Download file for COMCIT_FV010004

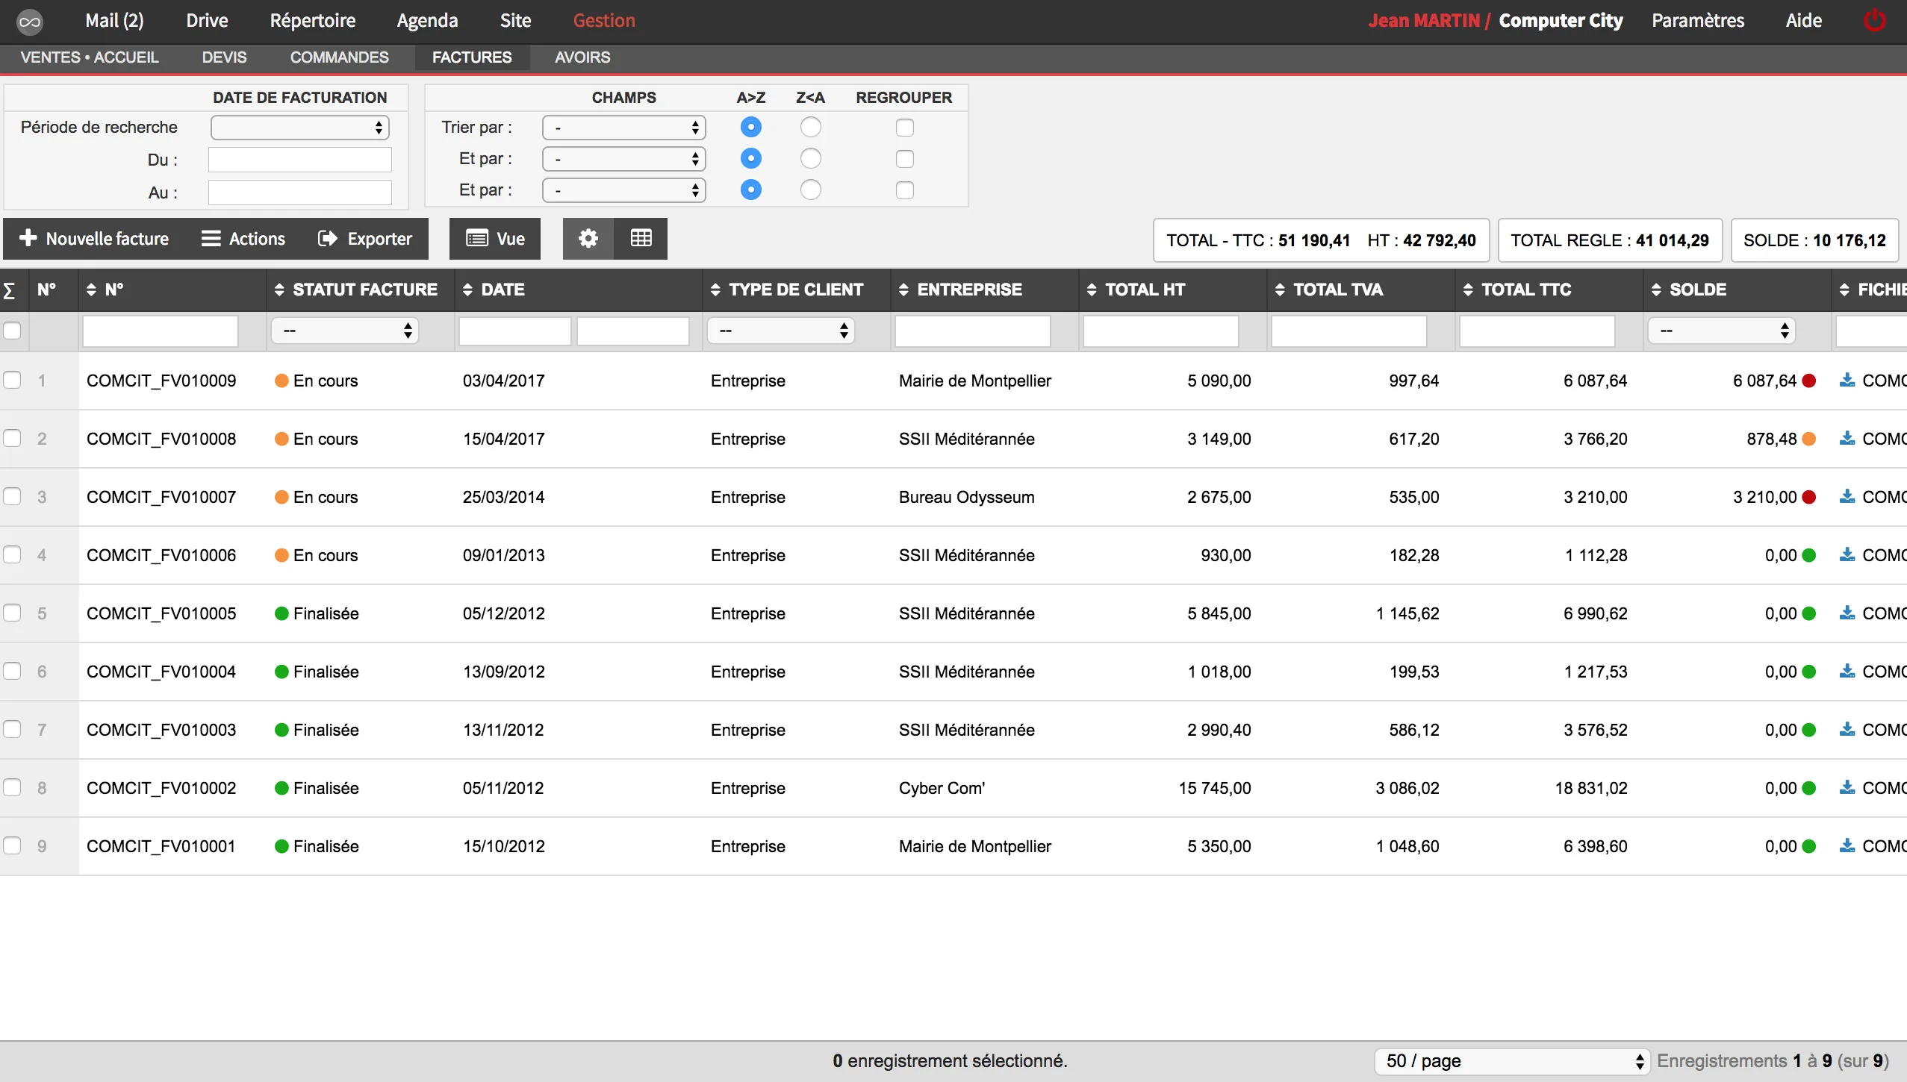click(1847, 672)
